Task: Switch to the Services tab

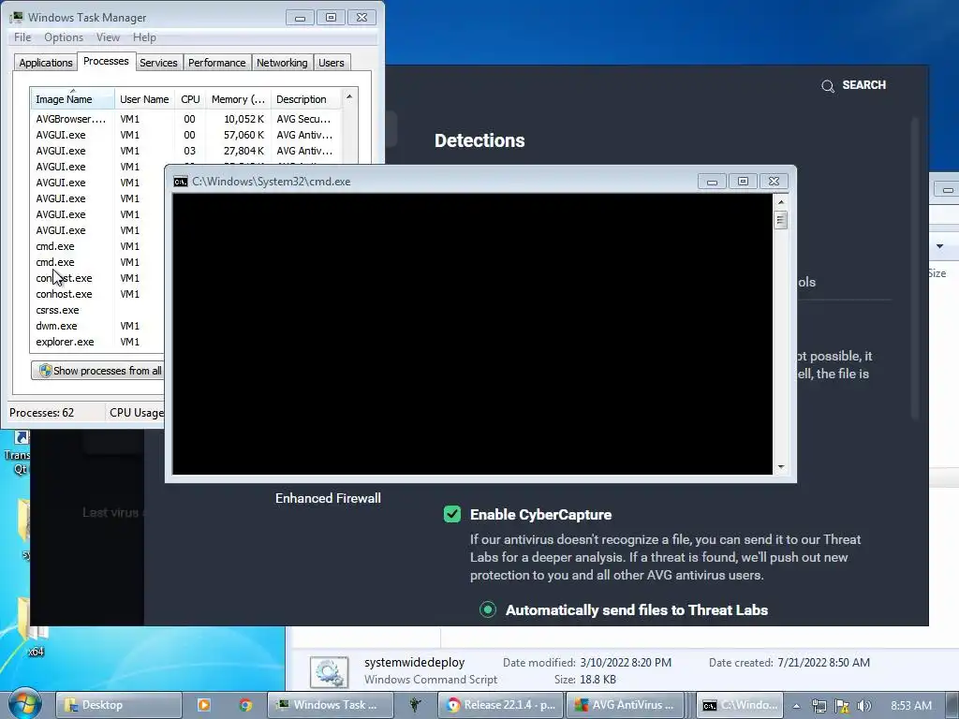Action: [158, 63]
